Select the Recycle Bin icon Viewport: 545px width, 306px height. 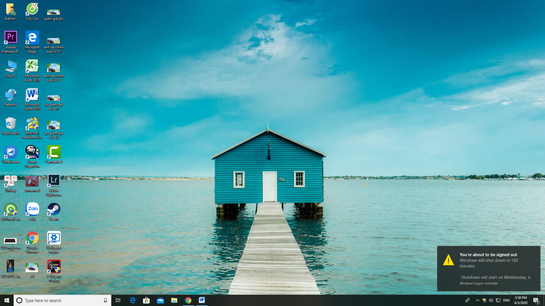(11, 124)
